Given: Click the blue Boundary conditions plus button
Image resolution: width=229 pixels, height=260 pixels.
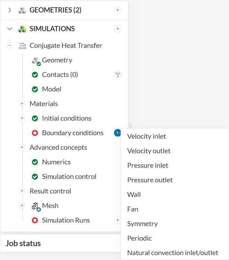Looking at the screenshot, I should click(x=117, y=133).
